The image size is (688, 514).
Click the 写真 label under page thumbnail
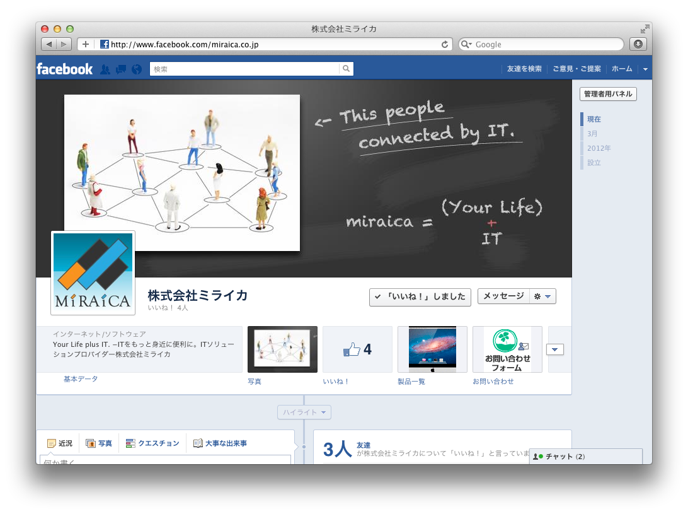pos(255,382)
